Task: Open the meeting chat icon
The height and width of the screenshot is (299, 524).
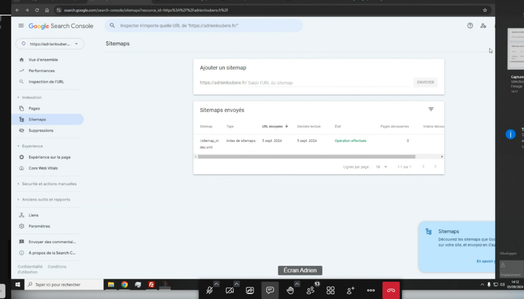Action: click(270, 290)
